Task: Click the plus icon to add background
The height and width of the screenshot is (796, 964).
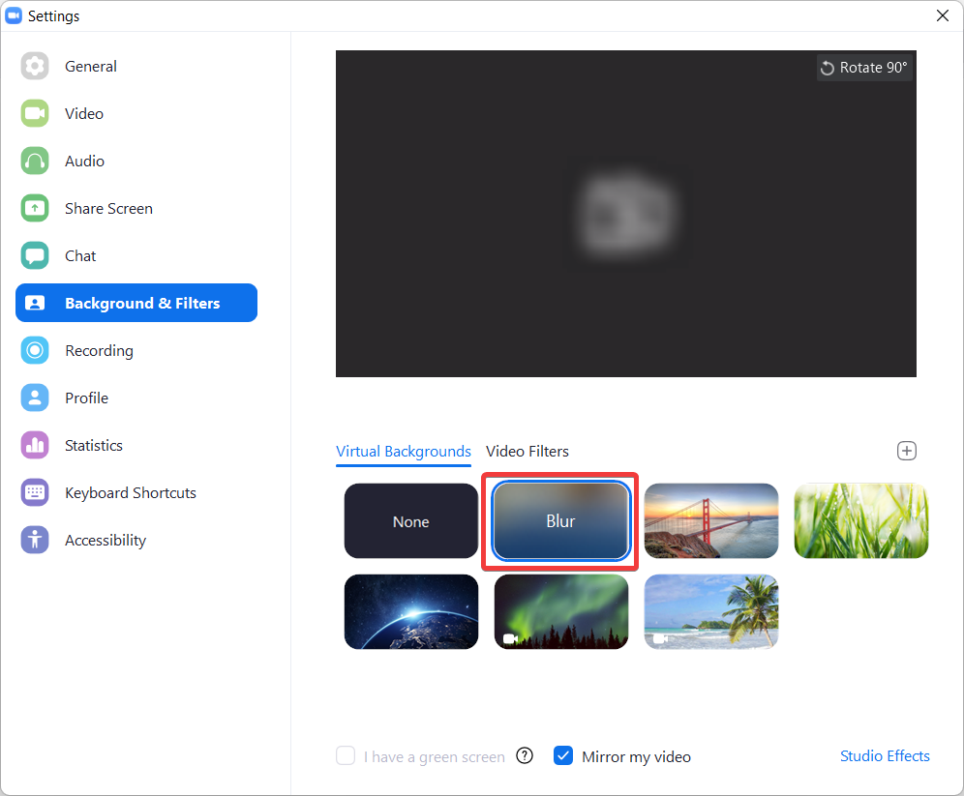Action: (906, 451)
